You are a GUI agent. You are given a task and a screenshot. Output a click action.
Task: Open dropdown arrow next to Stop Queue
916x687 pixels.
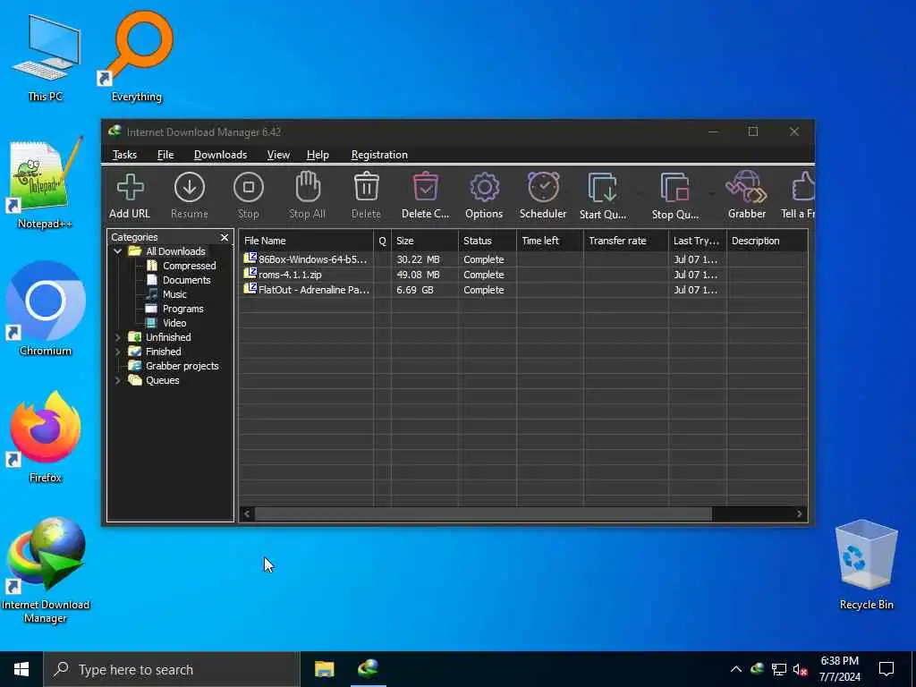711,193
